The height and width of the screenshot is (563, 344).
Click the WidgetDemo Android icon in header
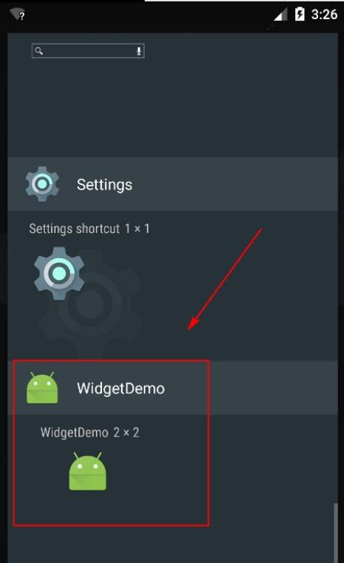pos(42,388)
